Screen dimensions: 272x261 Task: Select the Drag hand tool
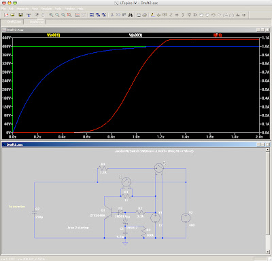(207, 15)
